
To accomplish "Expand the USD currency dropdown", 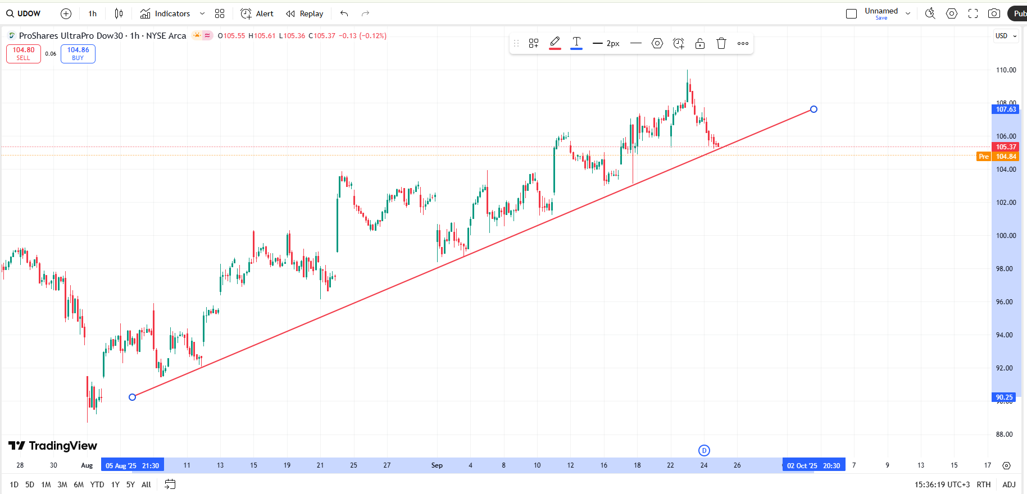I will click(1006, 36).
